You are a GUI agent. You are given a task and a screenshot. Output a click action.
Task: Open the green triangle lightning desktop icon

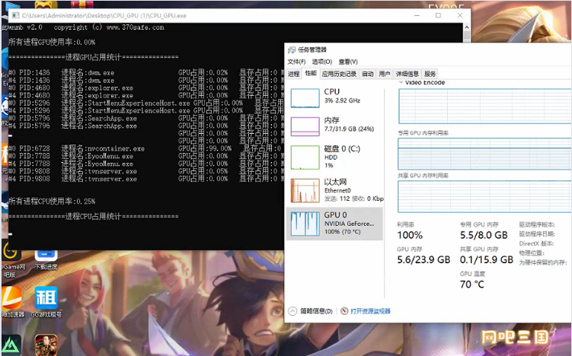point(11,345)
